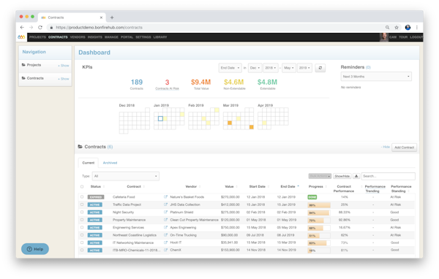Click the download icon button next to Show/Hide
Image resolution: width=439 pixels, height=279 pixels.
pos(356,176)
